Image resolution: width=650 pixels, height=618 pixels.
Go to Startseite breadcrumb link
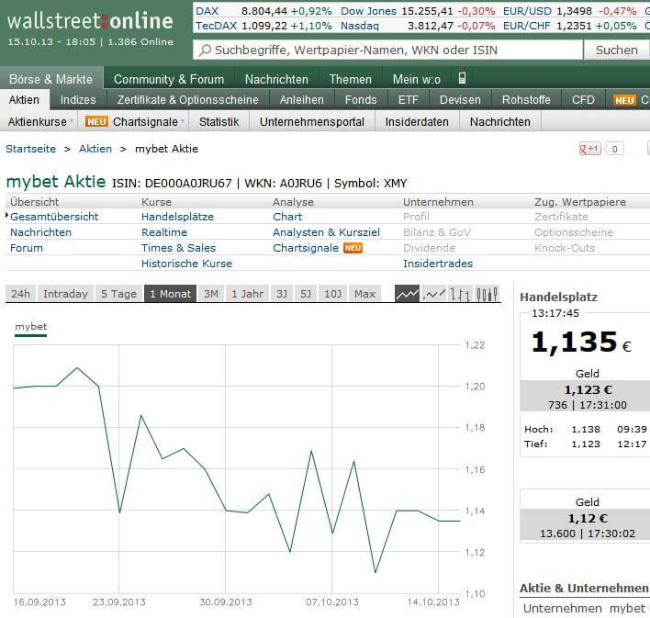coord(30,149)
